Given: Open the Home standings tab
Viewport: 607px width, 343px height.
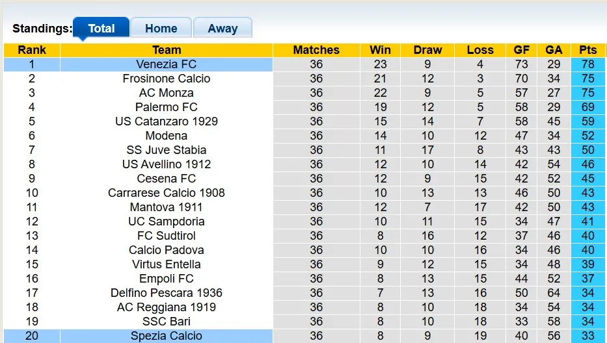Looking at the screenshot, I should click(x=161, y=29).
